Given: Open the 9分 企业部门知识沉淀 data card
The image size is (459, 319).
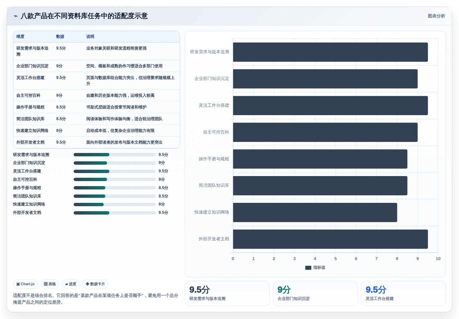Looking at the screenshot, I should [x=315, y=293].
